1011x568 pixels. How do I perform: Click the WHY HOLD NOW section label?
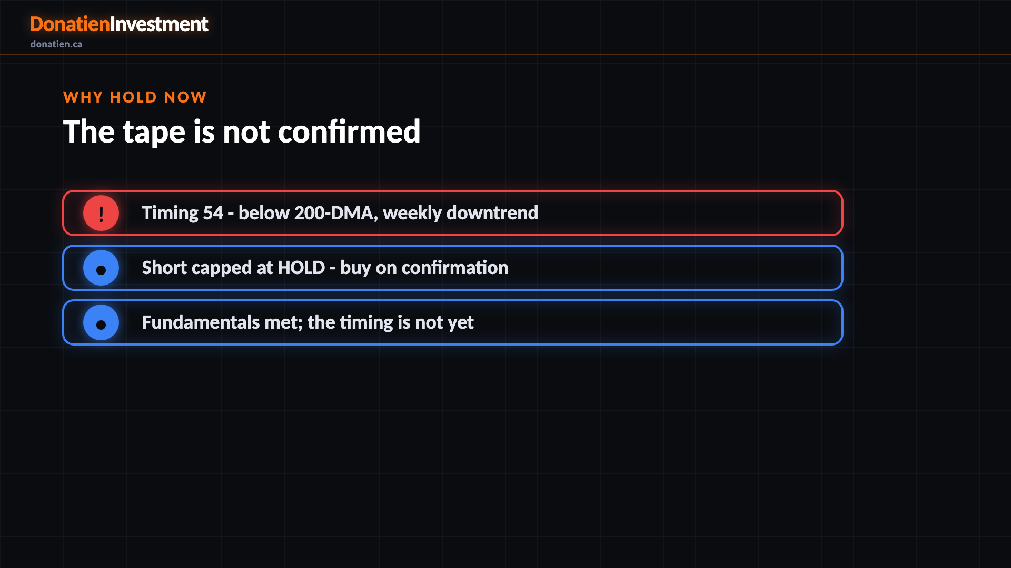pyautogui.click(x=135, y=97)
